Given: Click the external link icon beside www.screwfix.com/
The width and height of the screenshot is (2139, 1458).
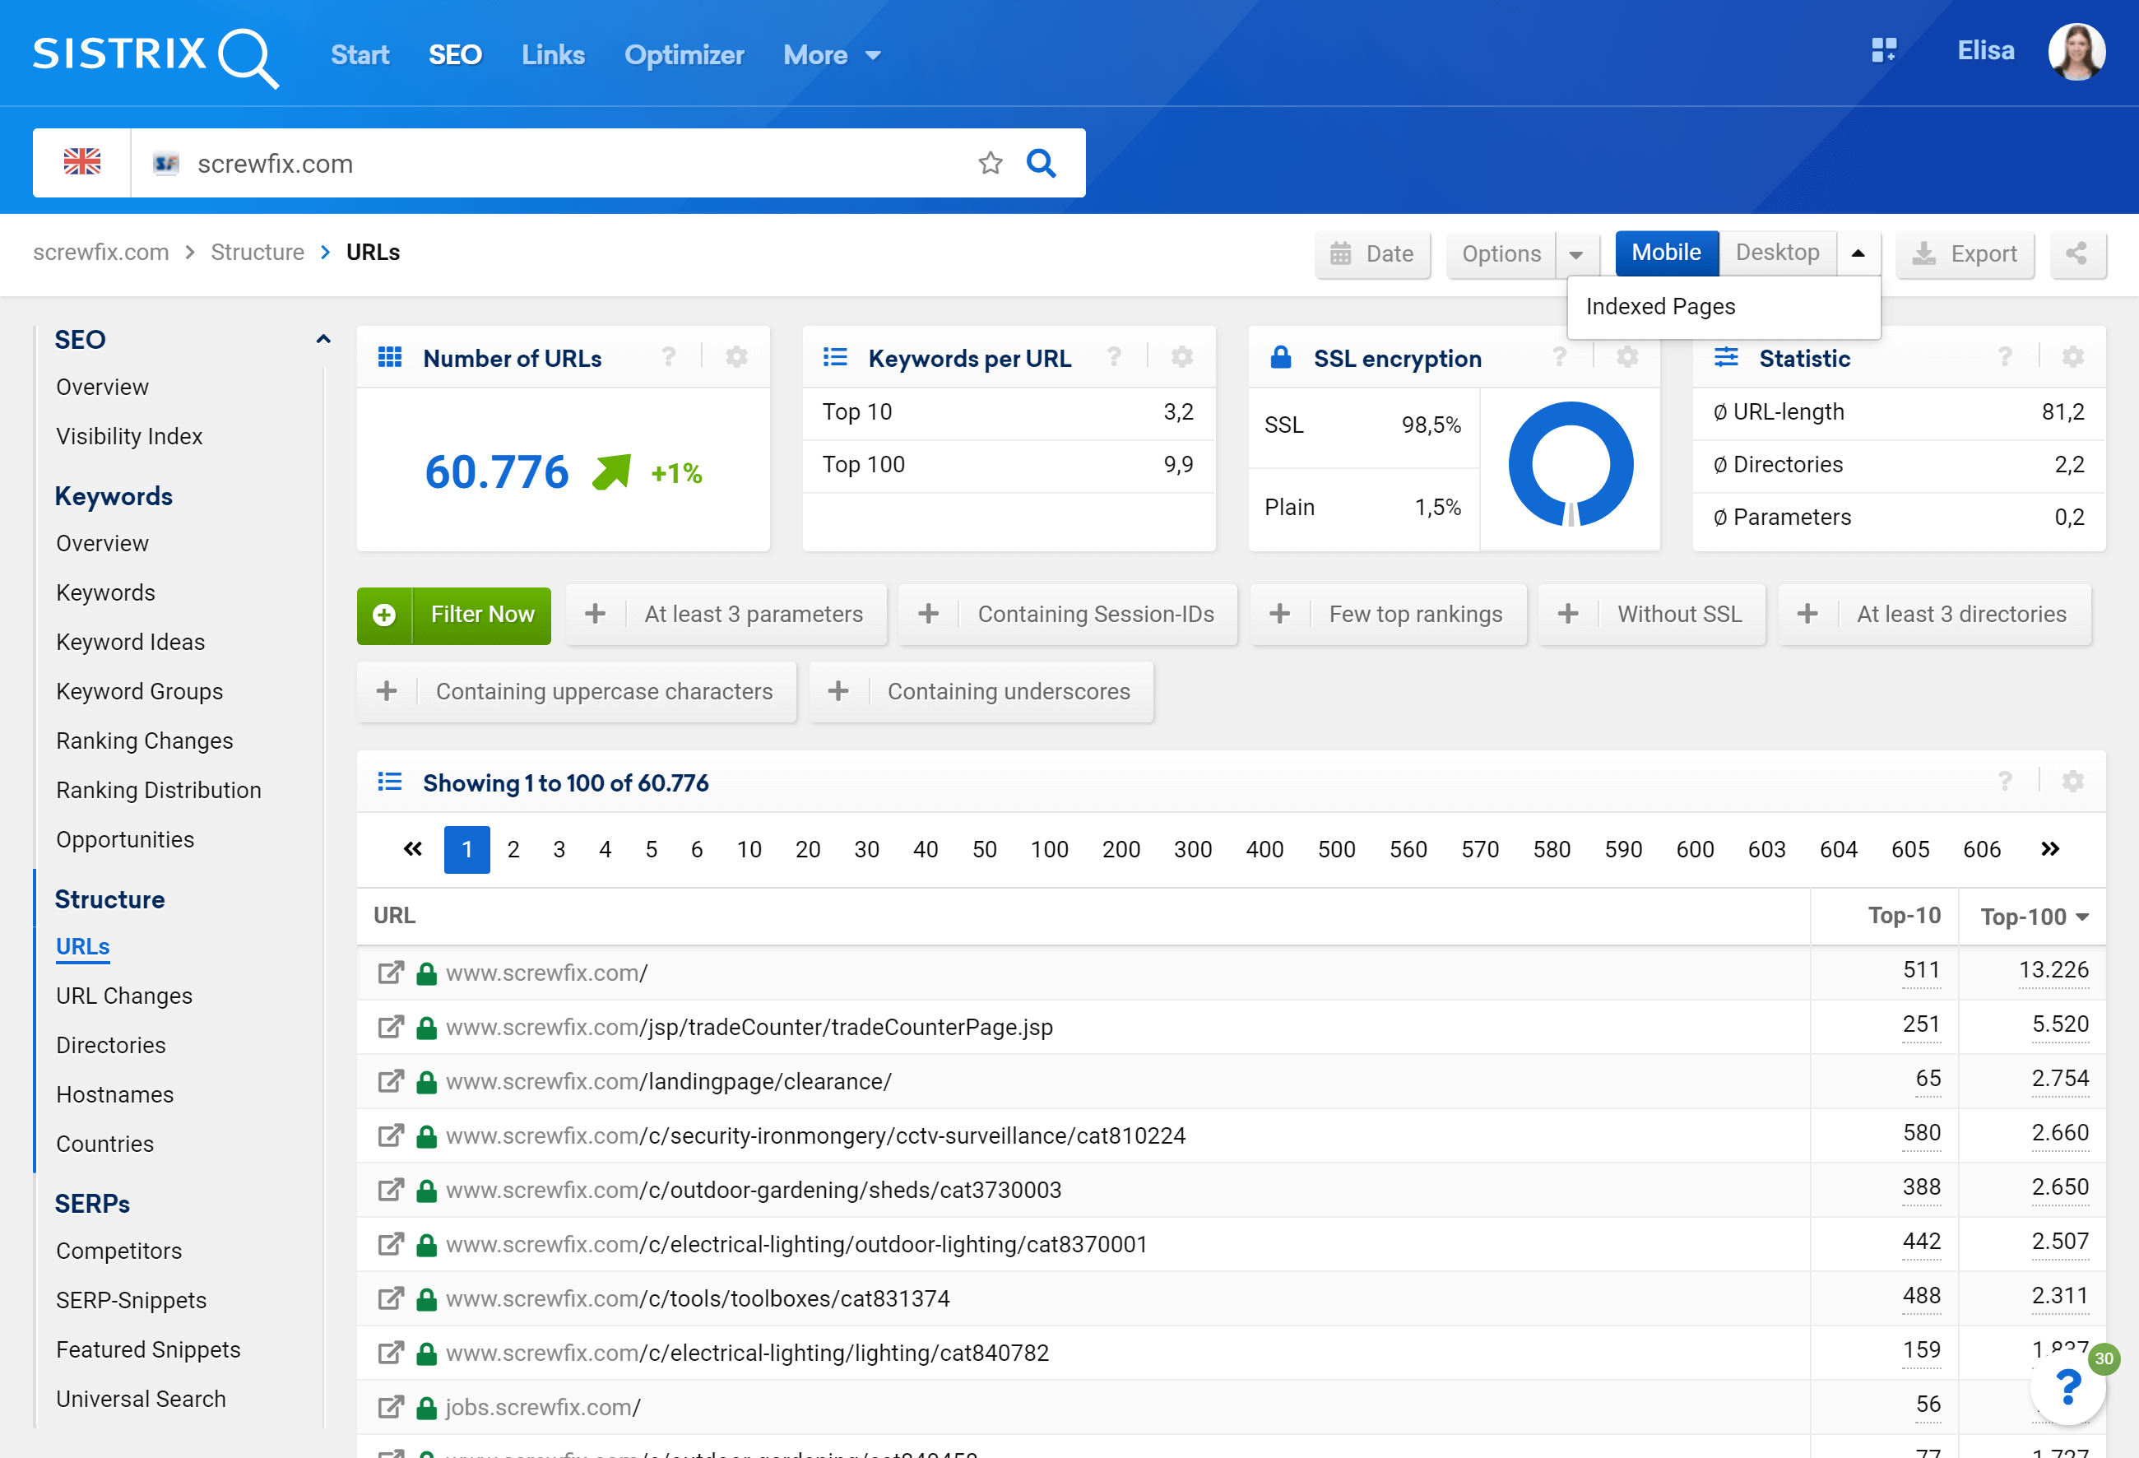Looking at the screenshot, I should coord(391,972).
